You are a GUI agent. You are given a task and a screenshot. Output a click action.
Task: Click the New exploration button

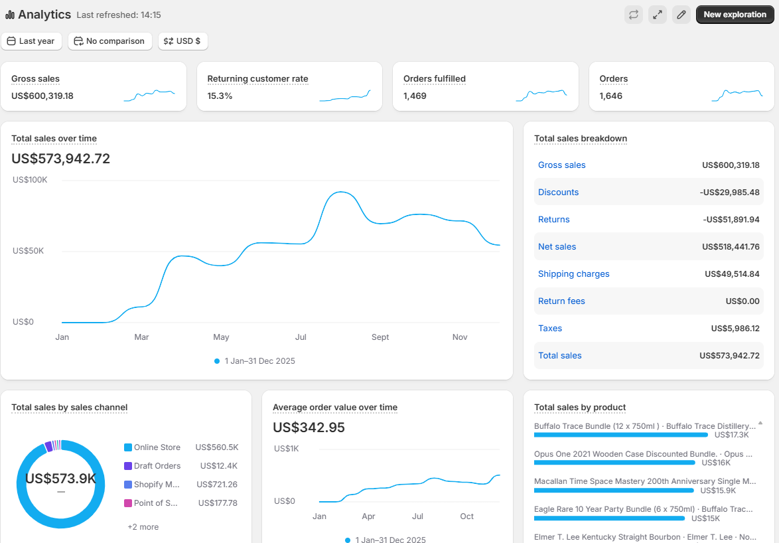tap(735, 15)
